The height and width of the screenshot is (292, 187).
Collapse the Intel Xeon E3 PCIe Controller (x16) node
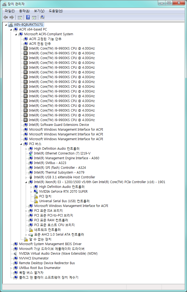pyautogui.click(x=26, y=182)
